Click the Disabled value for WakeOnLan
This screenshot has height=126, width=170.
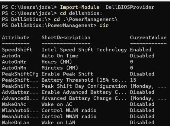tap(142, 123)
